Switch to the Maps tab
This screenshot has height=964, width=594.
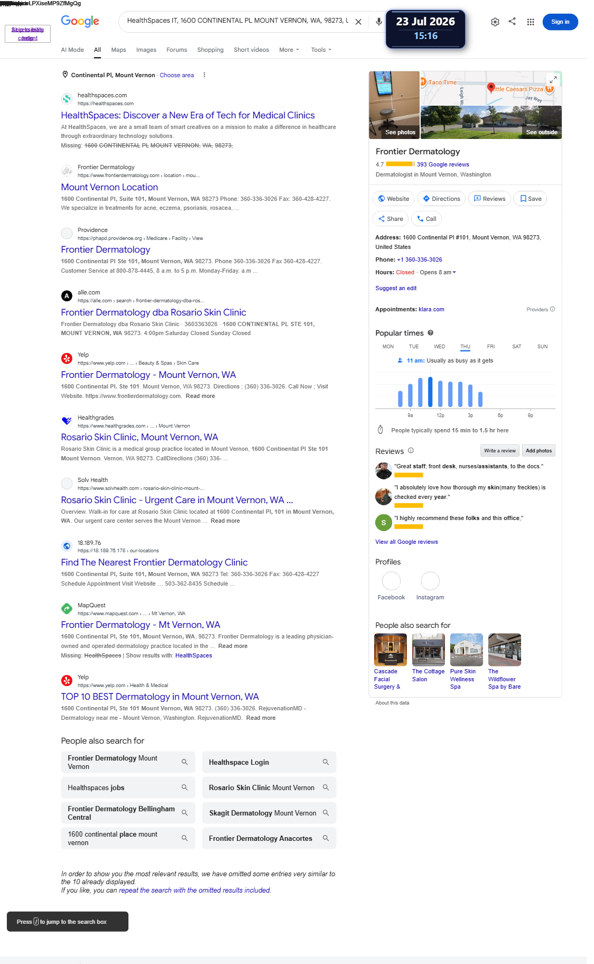118,50
